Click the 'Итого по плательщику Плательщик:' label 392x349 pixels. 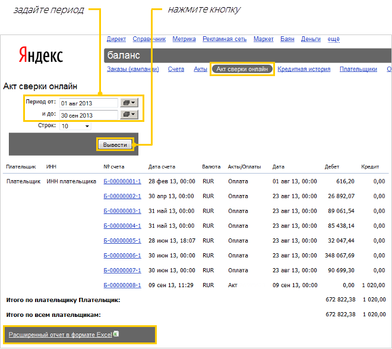(63, 300)
